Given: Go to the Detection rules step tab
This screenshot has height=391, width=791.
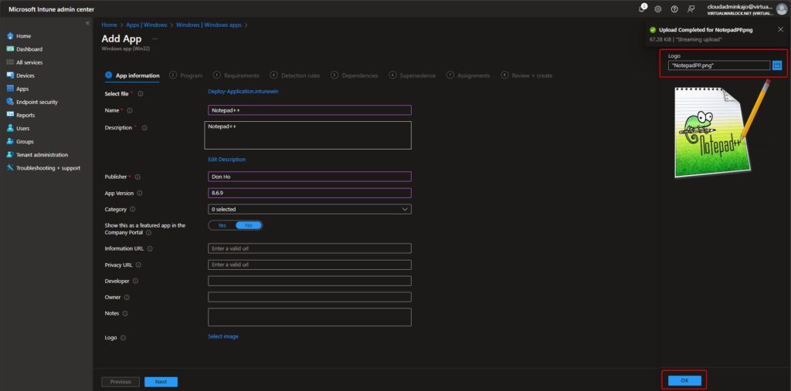Looking at the screenshot, I should tap(295, 76).
